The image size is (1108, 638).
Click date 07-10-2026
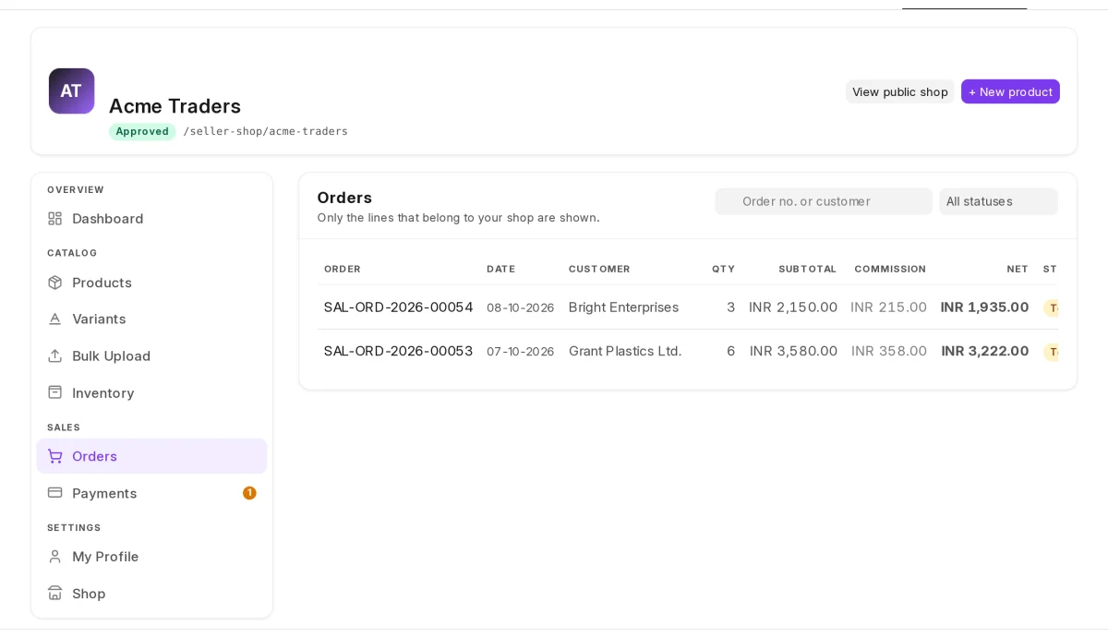(521, 351)
